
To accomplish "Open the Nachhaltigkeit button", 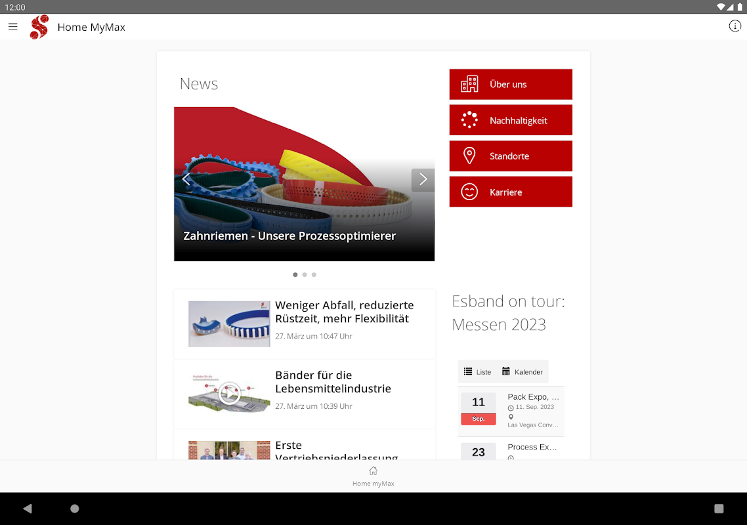I will click(x=511, y=120).
